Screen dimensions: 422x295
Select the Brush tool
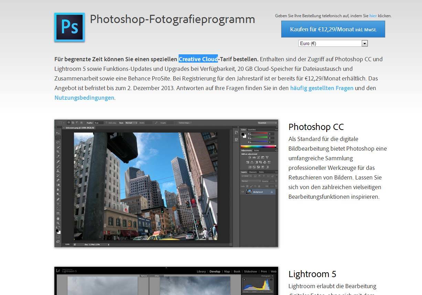pos(58,166)
